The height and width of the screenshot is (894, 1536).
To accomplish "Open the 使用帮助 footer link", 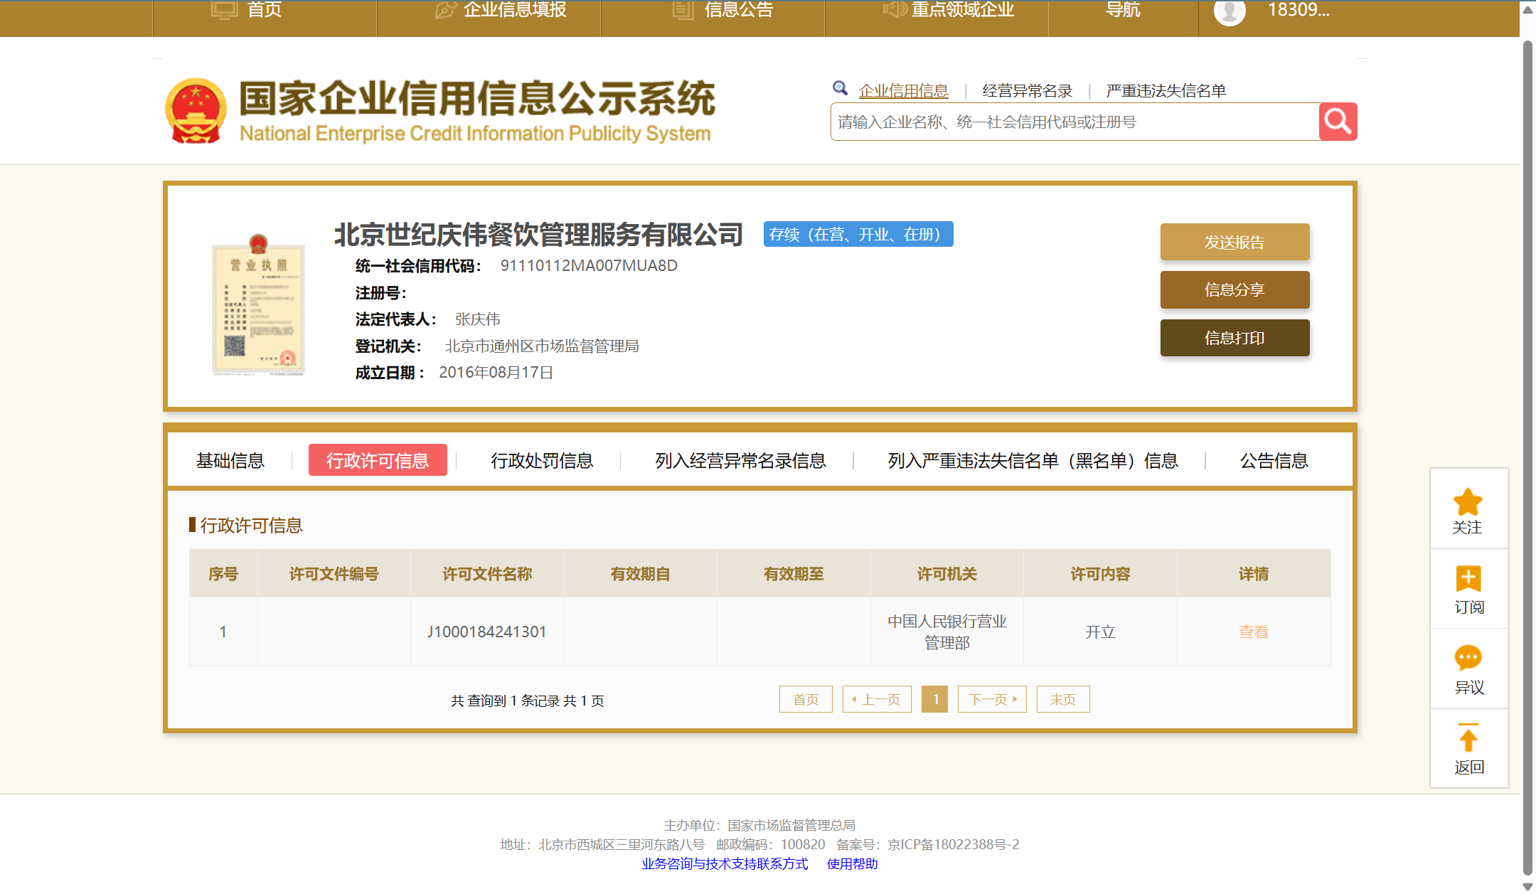I will click(852, 863).
